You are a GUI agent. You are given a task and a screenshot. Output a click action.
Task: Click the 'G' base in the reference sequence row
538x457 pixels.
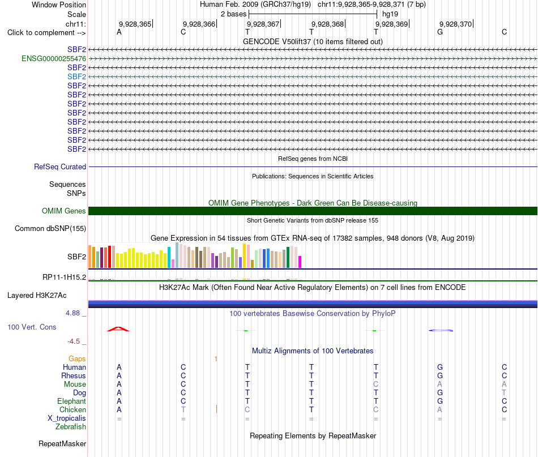coord(440,32)
